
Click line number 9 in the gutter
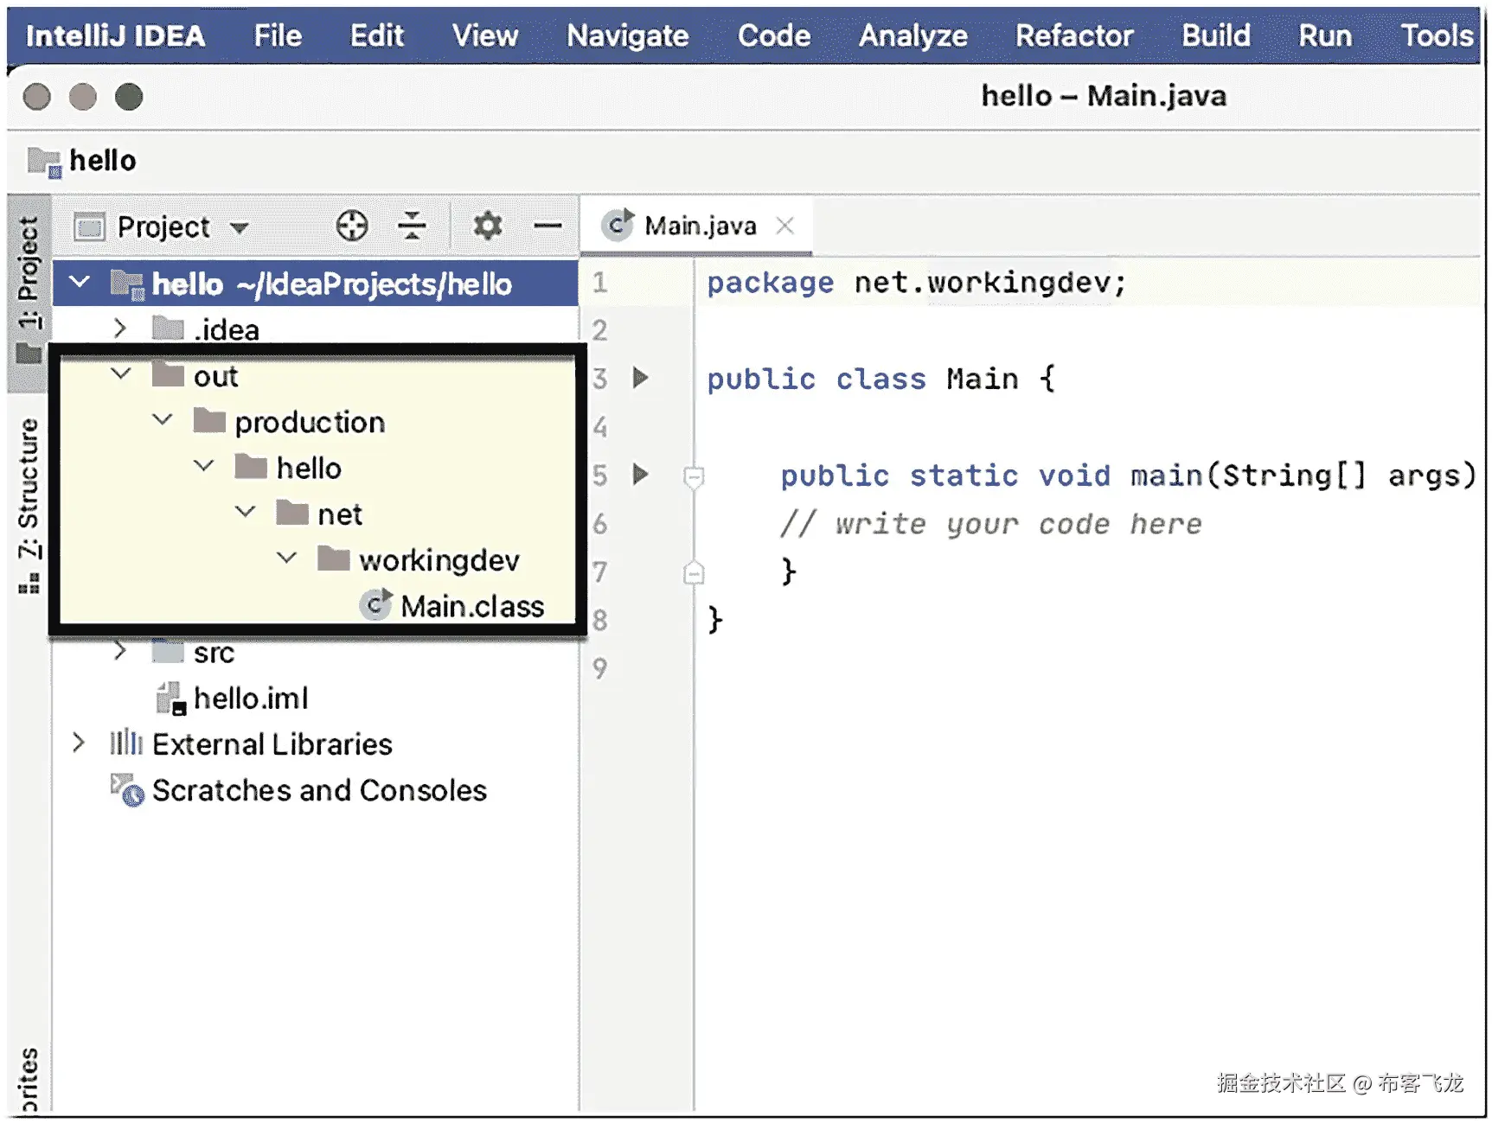(599, 667)
